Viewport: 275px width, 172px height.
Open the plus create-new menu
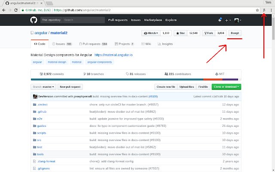tap(228, 20)
